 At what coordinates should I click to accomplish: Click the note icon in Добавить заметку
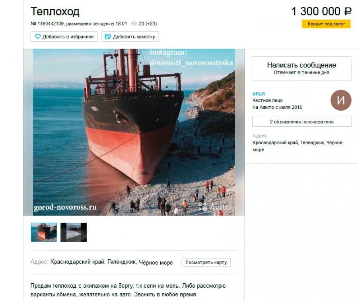(x=107, y=37)
